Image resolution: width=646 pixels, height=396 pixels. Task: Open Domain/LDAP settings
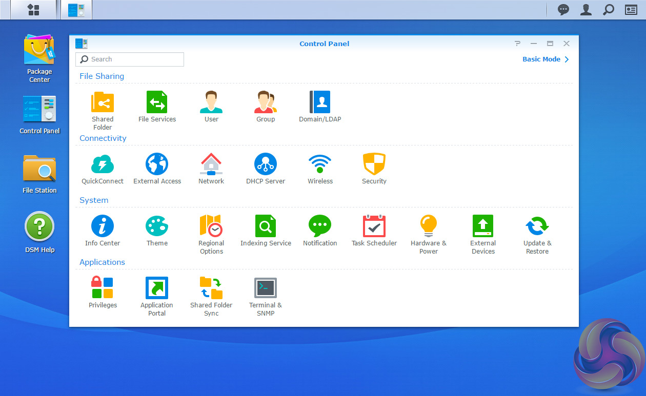pos(320,106)
